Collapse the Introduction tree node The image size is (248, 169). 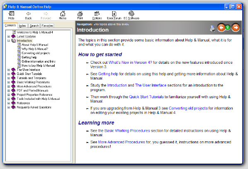[9, 41]
